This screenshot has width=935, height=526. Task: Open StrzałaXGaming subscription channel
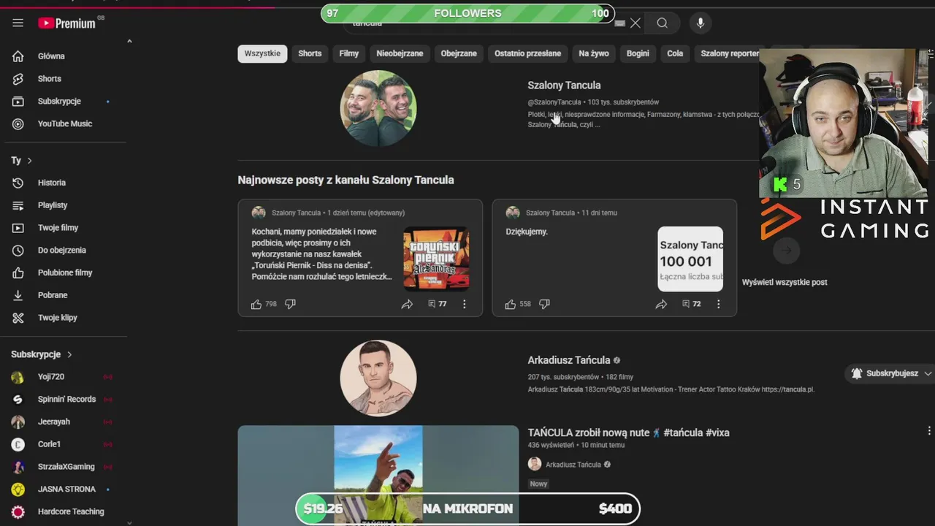pyautogui.click(x=64, y=467)
